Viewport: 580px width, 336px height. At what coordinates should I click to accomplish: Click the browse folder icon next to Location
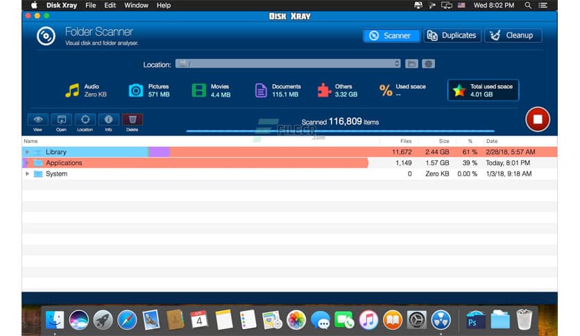tap(411, 64)
